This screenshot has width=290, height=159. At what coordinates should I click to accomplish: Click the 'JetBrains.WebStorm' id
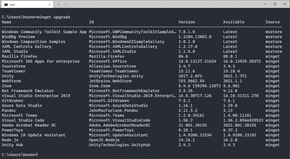tap(110, 81)
